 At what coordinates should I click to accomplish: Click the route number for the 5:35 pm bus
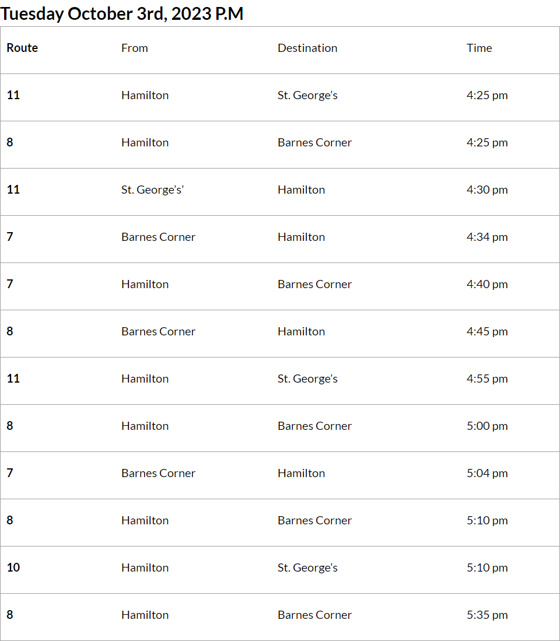click(x=10, y=615)
